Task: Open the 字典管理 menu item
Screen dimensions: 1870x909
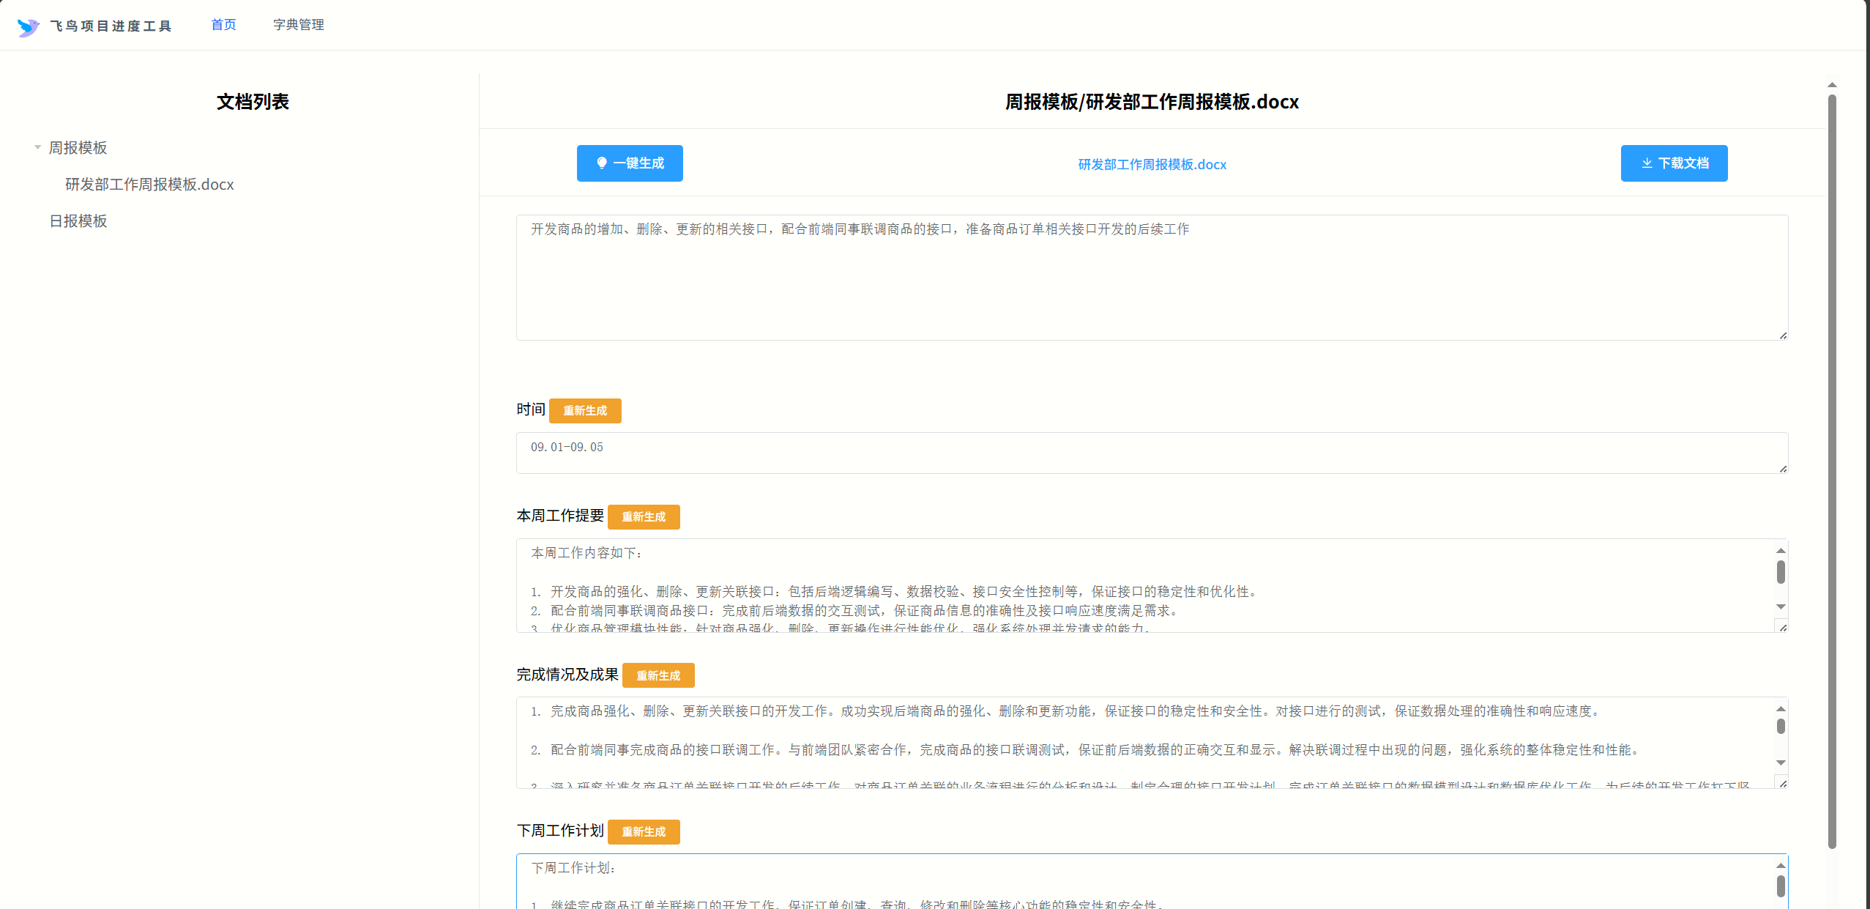Action: (298, 25)
